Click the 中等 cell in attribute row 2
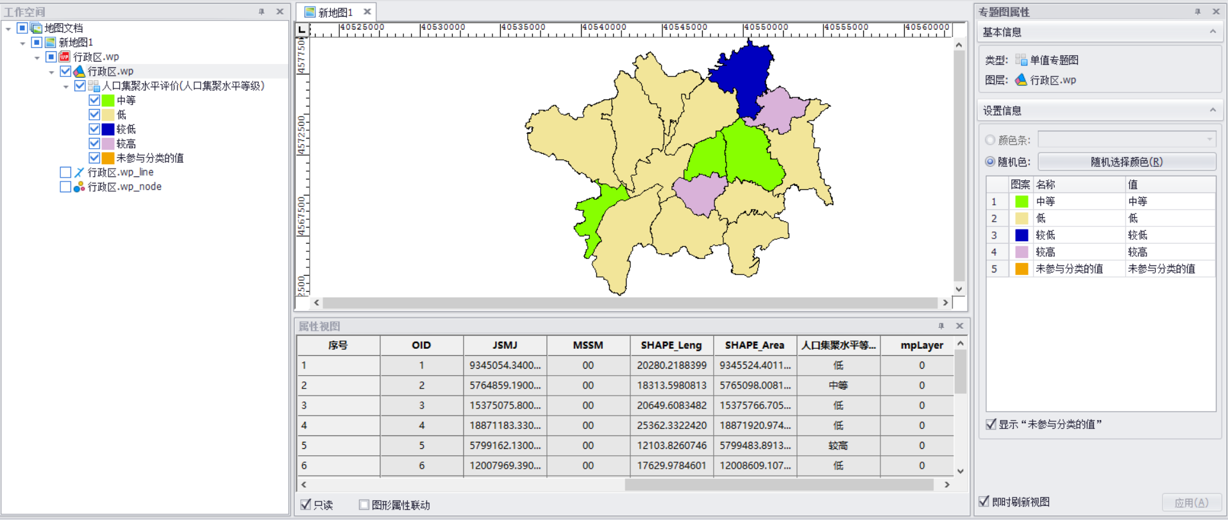1228x520 pixels. tap(838, 385)
